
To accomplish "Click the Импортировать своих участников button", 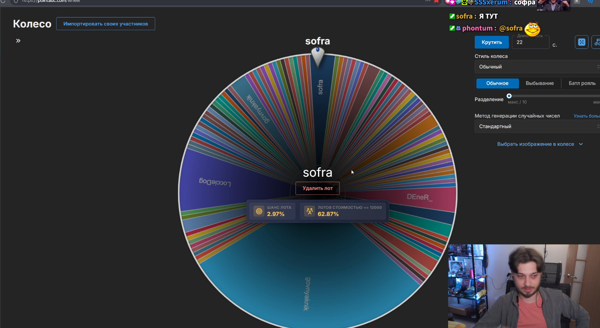I will tap(106, 24).
